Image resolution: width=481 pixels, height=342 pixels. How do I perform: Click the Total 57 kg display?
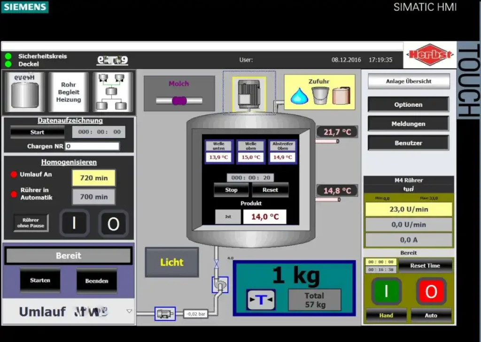(x=314, y=300)
